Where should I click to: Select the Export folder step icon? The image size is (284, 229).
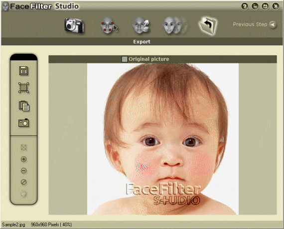coord(208,25)
